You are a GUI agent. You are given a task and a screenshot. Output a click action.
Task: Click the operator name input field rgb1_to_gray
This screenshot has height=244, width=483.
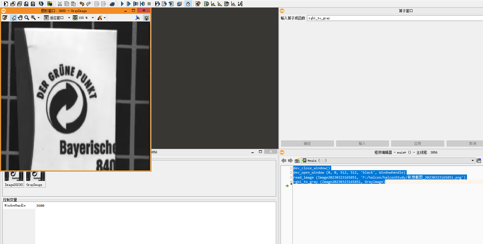coord(395,18)
